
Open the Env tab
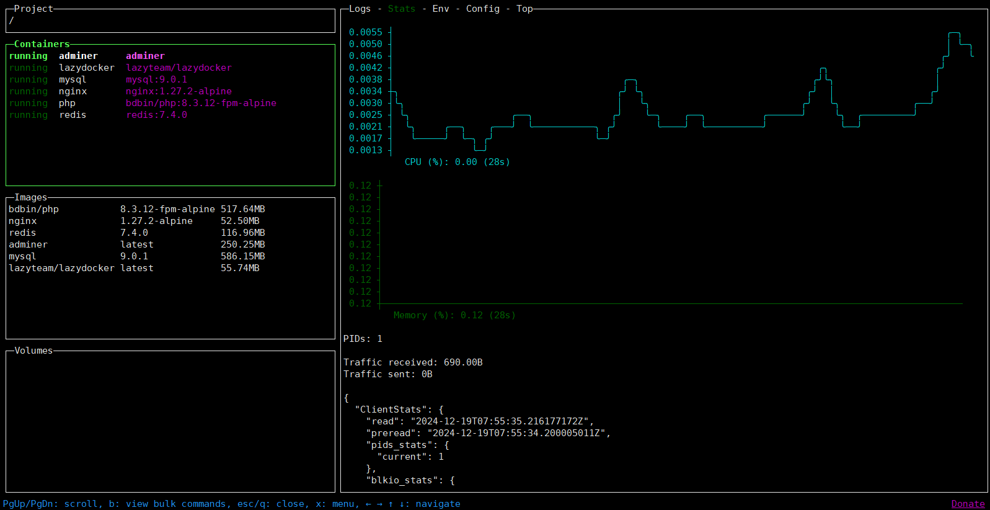pos(441,9)
